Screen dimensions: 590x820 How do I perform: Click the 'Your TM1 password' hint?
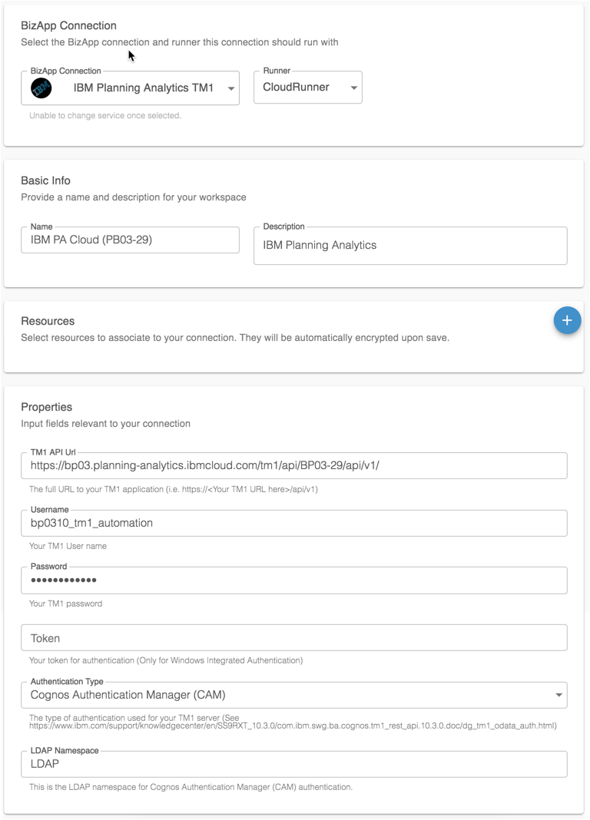[x=66, y=603]
